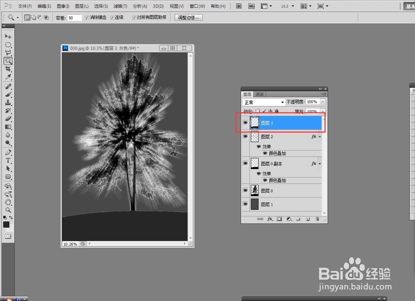The image size is (415, 301).
Task: Launch Mini Bridge with Mb icon
Action: 251,6
